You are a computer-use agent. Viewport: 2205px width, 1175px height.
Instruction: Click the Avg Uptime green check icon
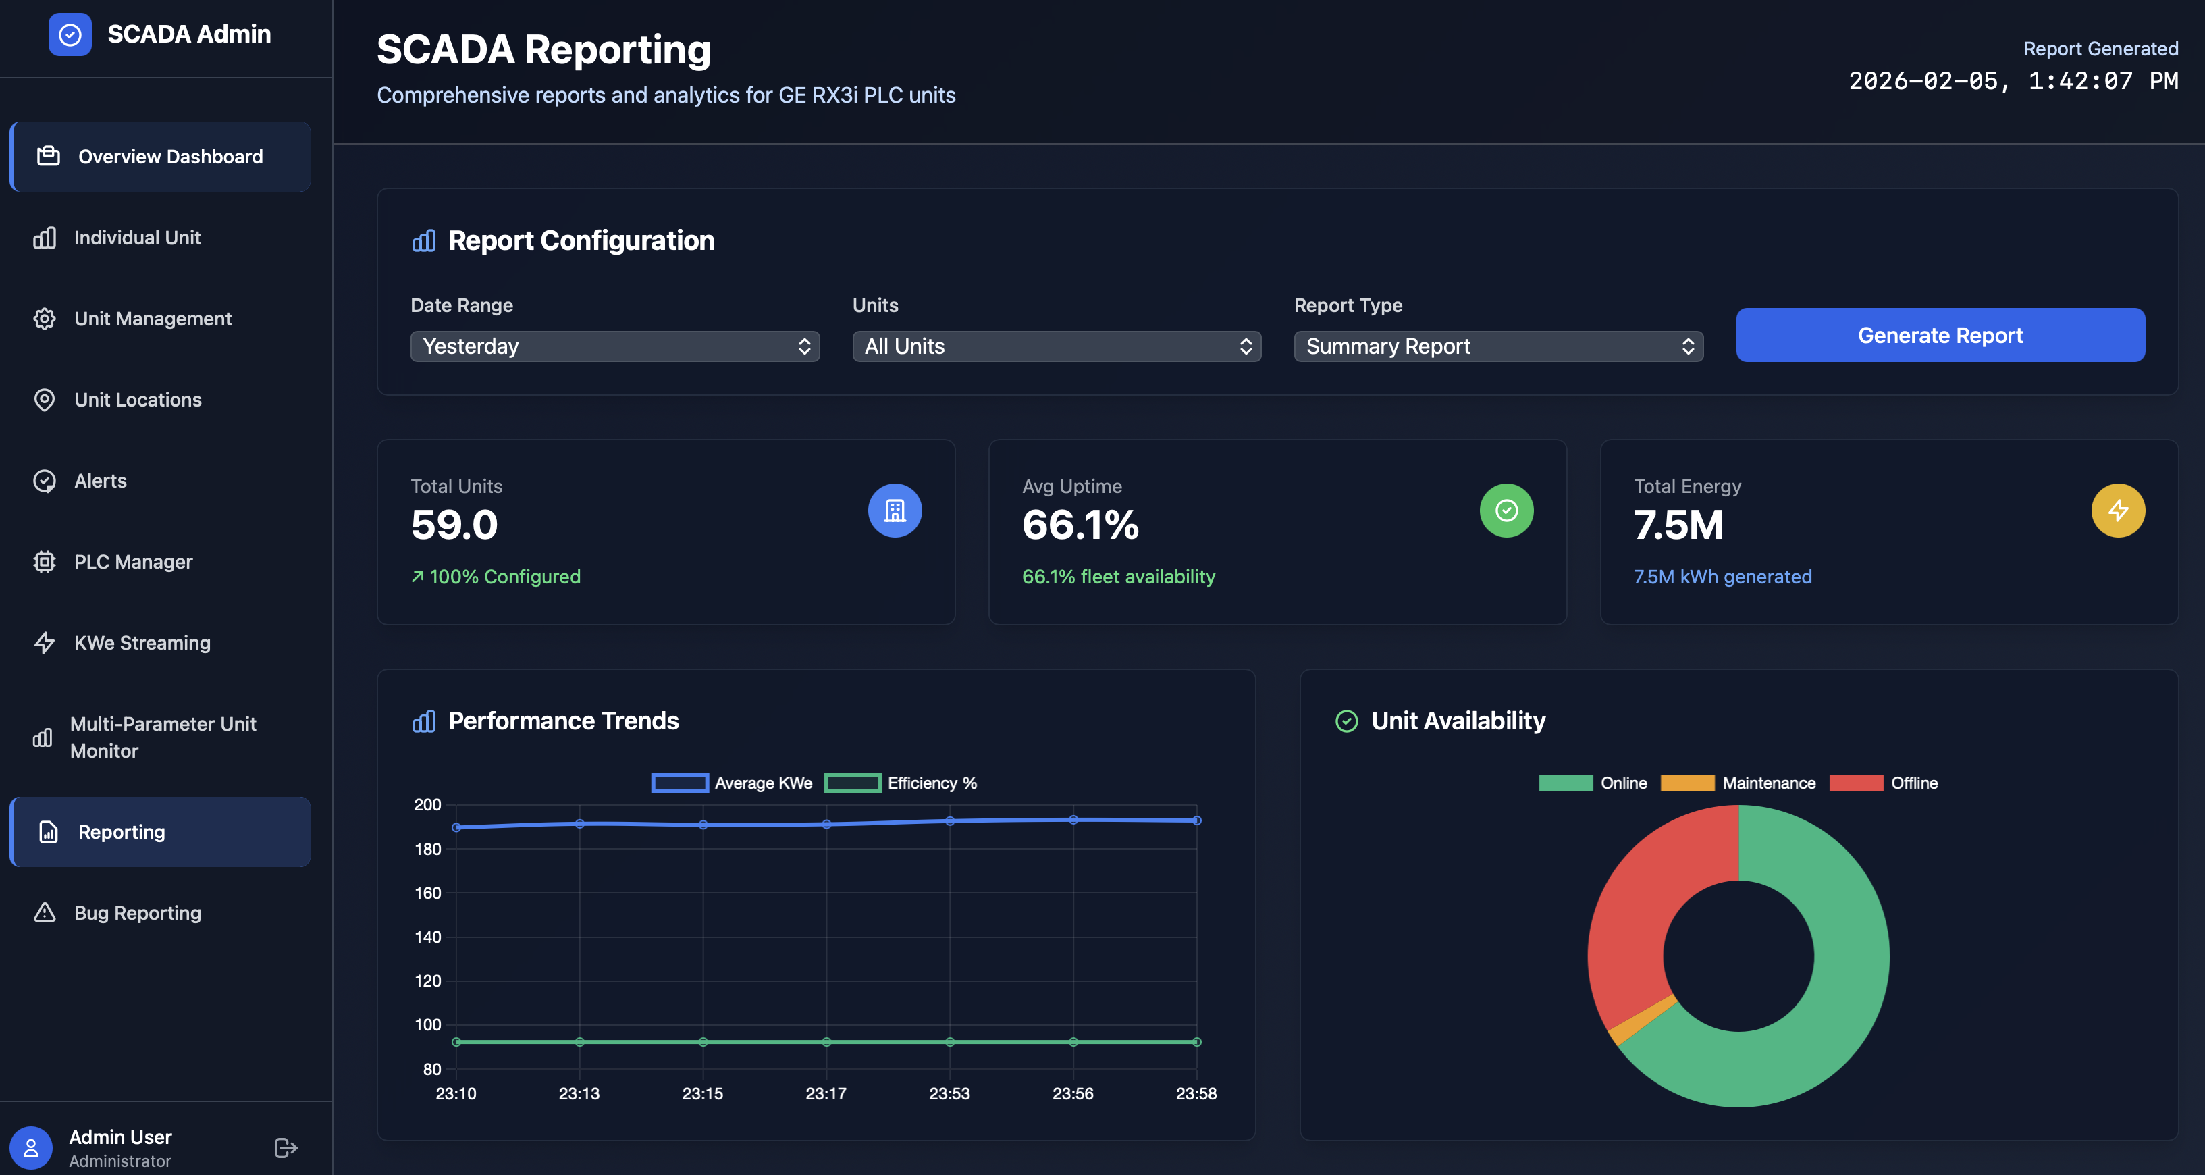[1506, 511]
